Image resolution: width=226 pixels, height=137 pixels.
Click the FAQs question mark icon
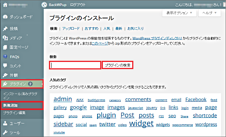pos(5,57)
